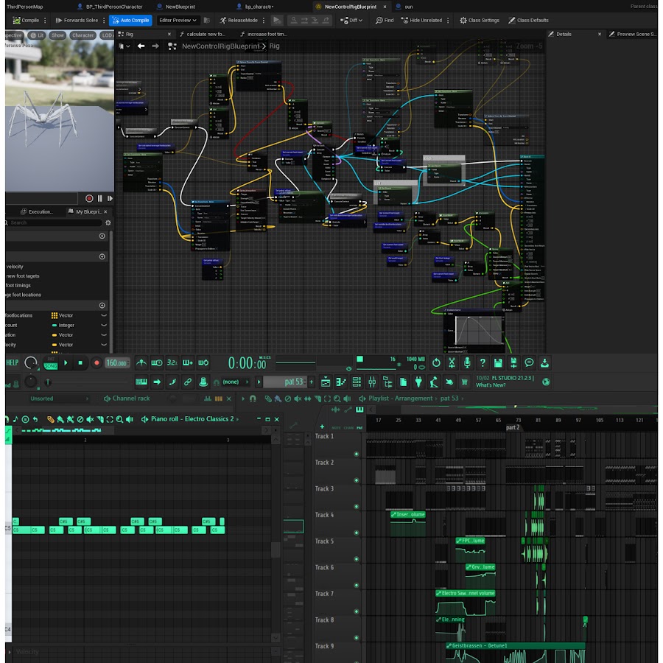Step forward one frame in preview viewport
The image size is (663, 663).
coord(110,198)
